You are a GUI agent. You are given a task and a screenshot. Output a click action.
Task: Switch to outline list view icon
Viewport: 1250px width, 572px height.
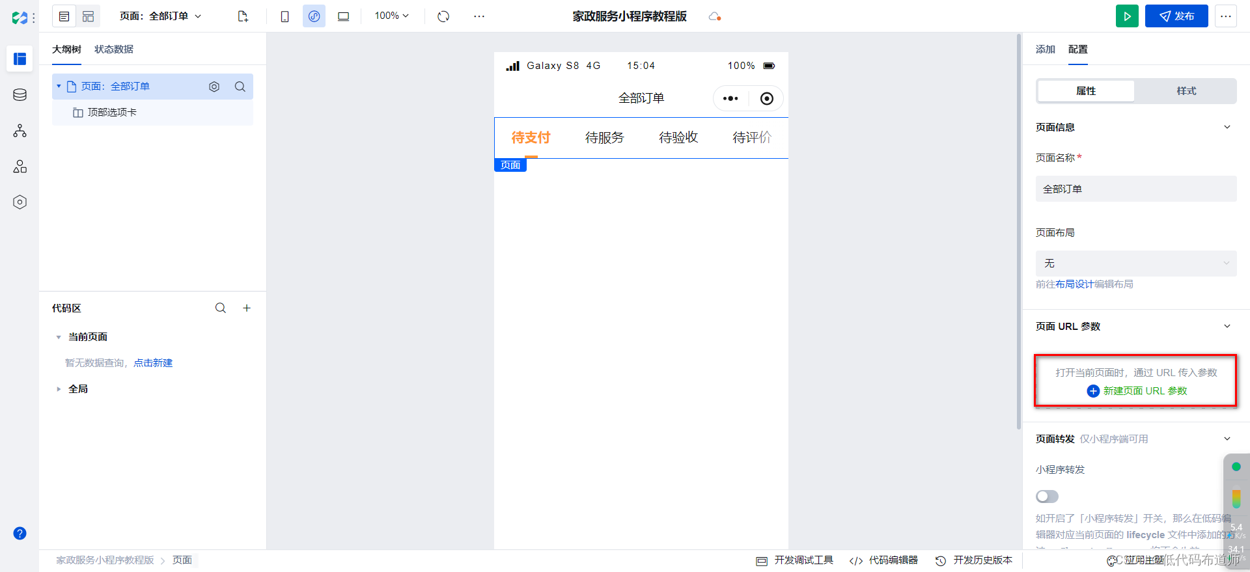[x=64, y=16]
